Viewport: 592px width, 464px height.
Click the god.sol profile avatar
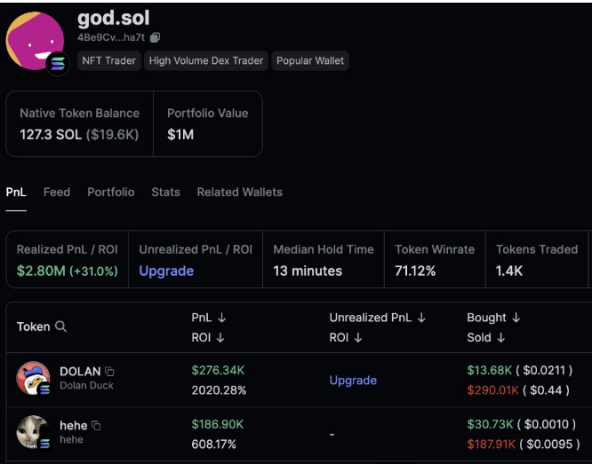coord(34,40)
